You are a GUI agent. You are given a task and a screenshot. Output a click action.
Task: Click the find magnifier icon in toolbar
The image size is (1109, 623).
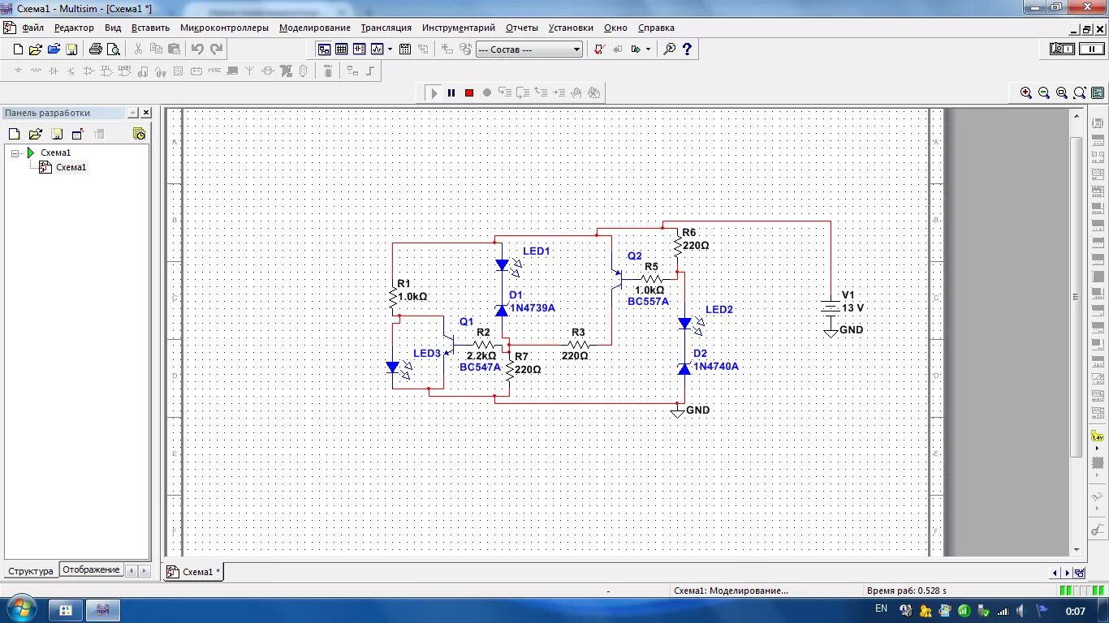click(670, 49)
